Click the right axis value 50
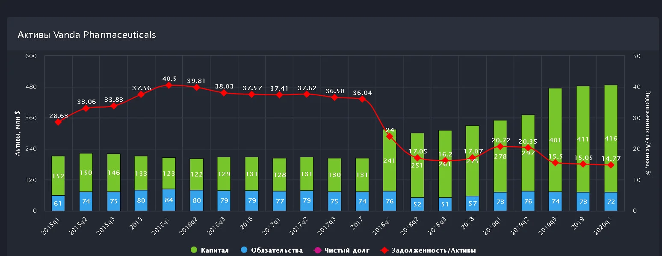 pyautogui.click(x=637, y=56)
